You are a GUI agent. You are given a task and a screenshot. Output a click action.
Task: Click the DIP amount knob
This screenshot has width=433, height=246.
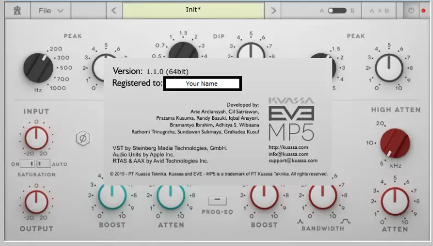pos(251,52)
